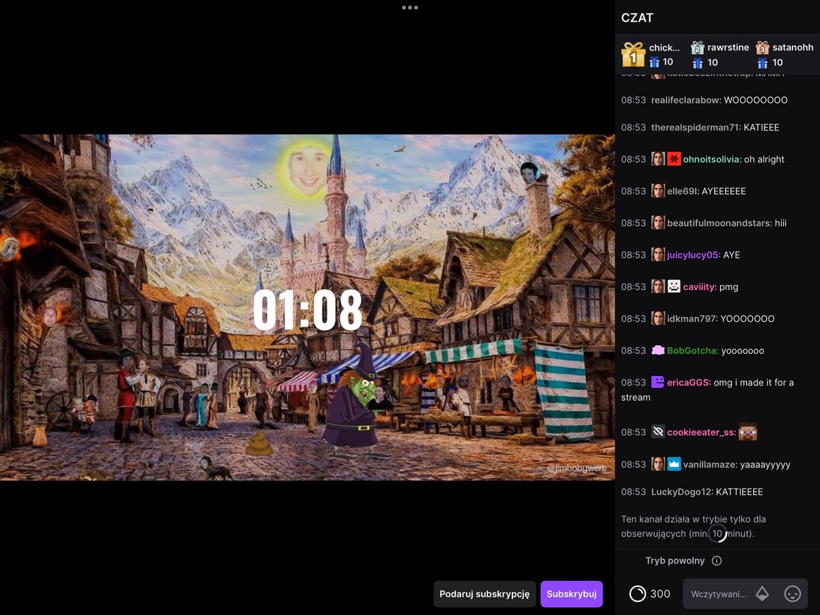
Task: Tap idkman797's message YOOOOOOO
Action: coord(748,319)
